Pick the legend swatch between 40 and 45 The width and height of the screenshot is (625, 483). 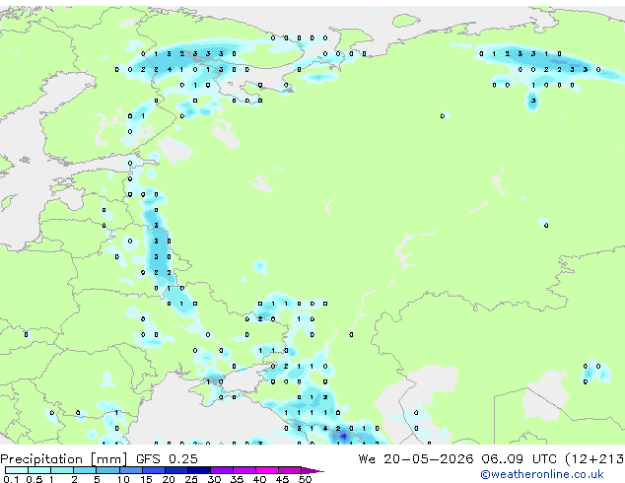pos(267,470)
